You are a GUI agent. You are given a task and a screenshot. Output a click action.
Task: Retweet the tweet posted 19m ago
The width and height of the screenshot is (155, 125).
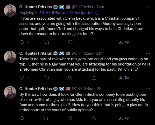(x=46, y=118)
